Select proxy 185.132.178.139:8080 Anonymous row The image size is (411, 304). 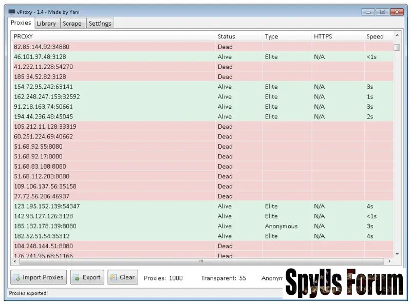tap(45, 226)
